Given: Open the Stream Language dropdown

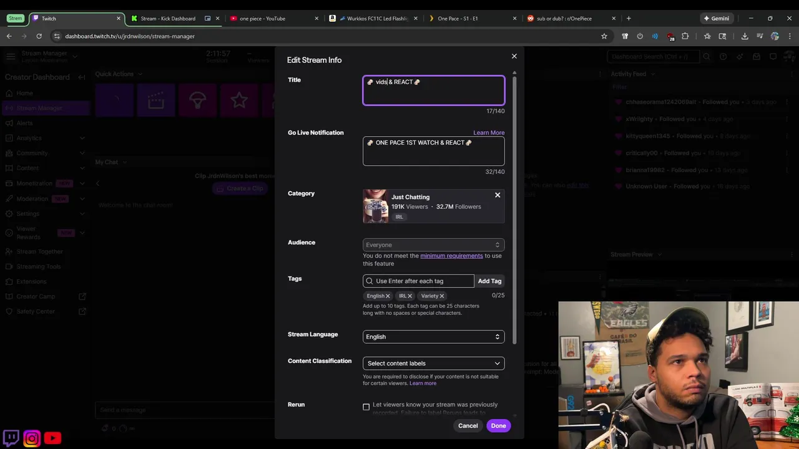Looking at the screenshot, I should (x=434, y=337).
